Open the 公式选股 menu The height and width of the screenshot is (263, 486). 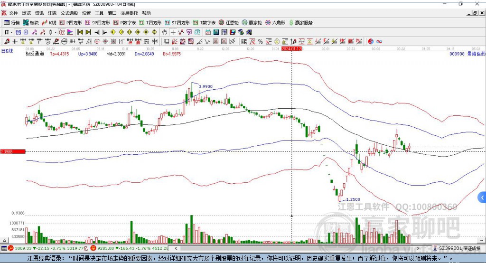(x=69, y=13)
